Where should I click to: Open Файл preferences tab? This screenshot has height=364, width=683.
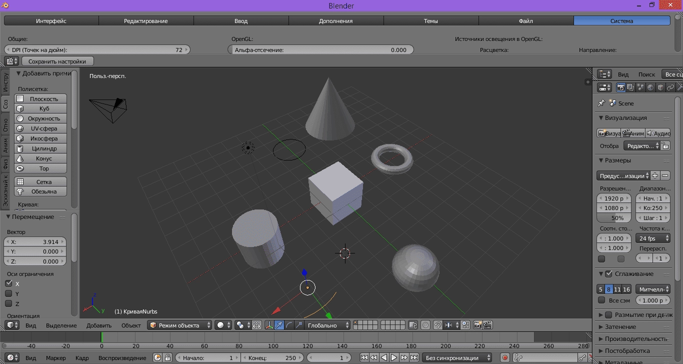point(526,21)
